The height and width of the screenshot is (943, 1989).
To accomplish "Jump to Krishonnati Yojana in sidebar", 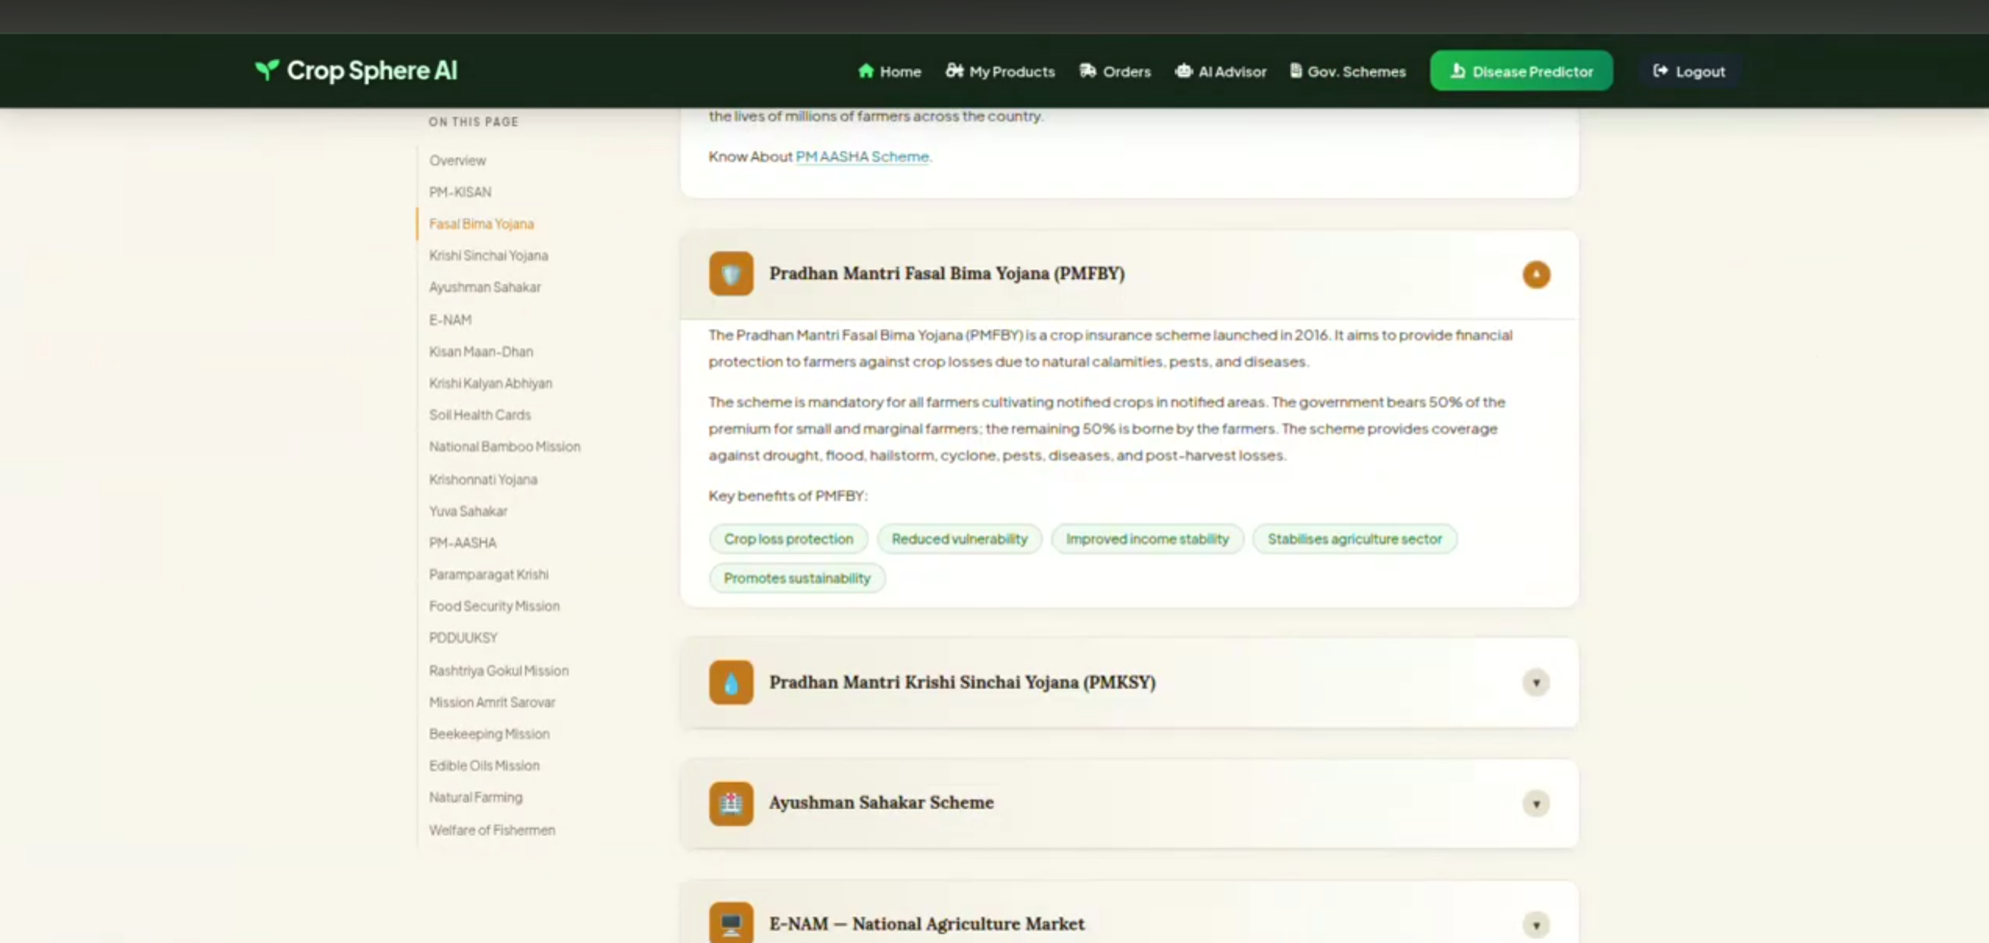I will pyautogui.click(x=482, y=479).
